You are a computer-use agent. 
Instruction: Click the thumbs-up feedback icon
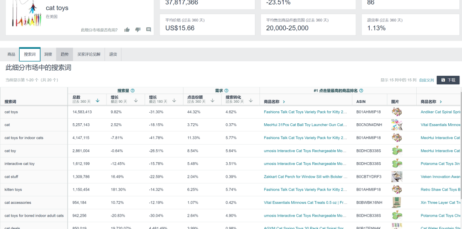coord(127,30)
